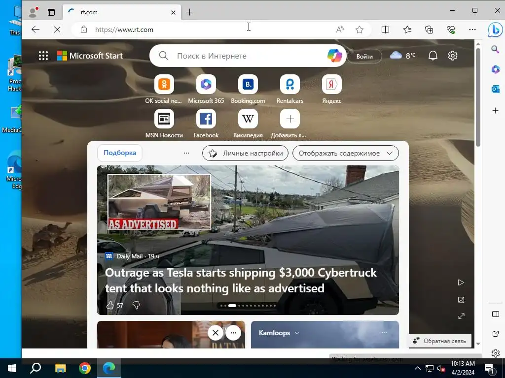
Task: Expand background with diagonal arrows icon
Action: [461, 316]
